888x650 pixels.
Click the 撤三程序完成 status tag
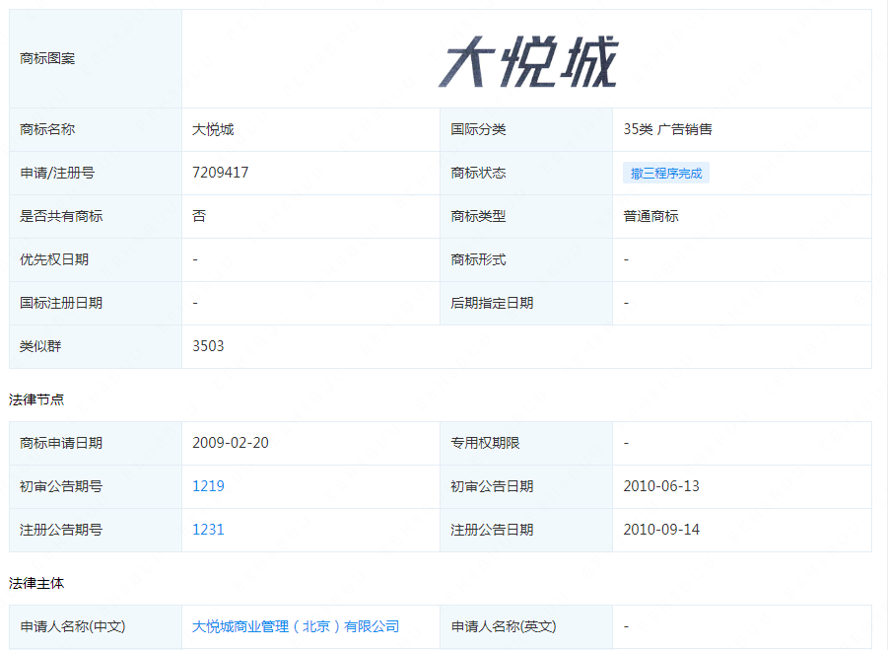click(x=666, y=174)
